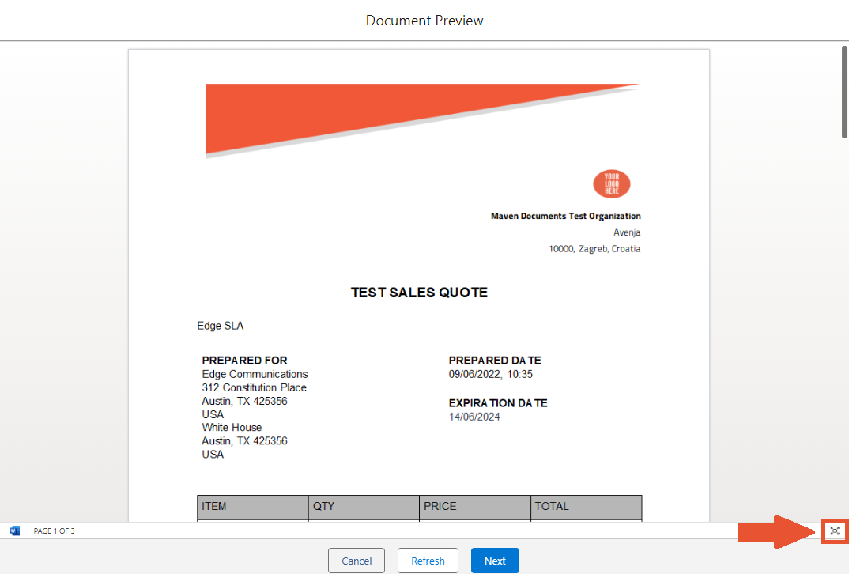Click the 'YOUR LOGO HERE' logo image
This screenshot has height=574, width=849.
611,184
